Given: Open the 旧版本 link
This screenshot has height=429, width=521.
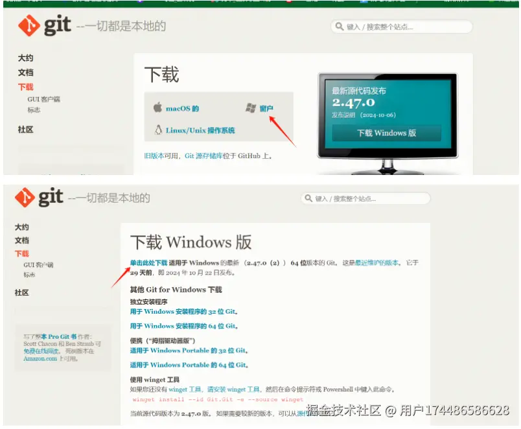Looking at the screenshot, I should click(154, 156).
